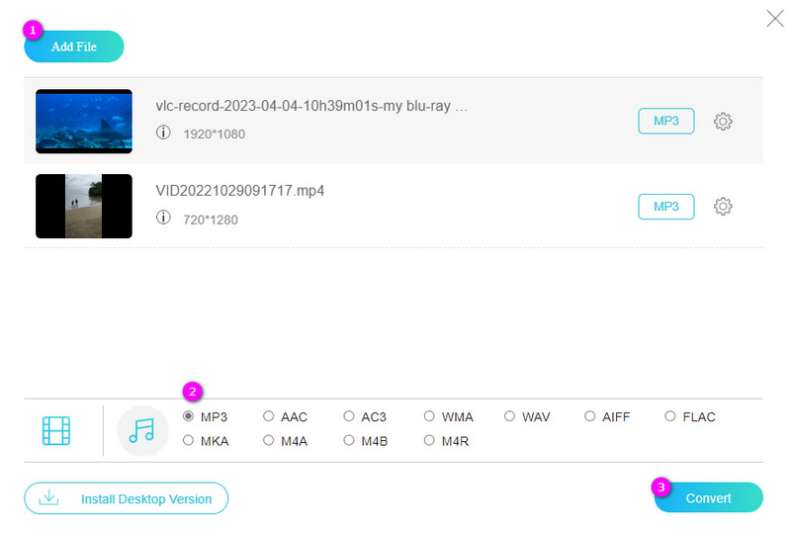Select the audio format music note icon
The height and width of the screenshot is (534, 791).
coord(142,430)
